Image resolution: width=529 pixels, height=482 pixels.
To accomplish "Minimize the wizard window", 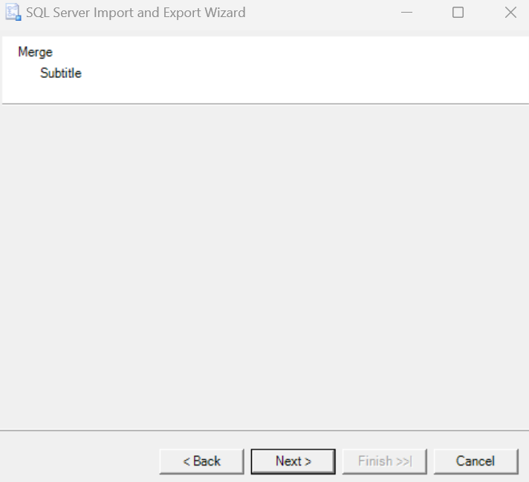I will pyautogui.click(x=406, y=13).
